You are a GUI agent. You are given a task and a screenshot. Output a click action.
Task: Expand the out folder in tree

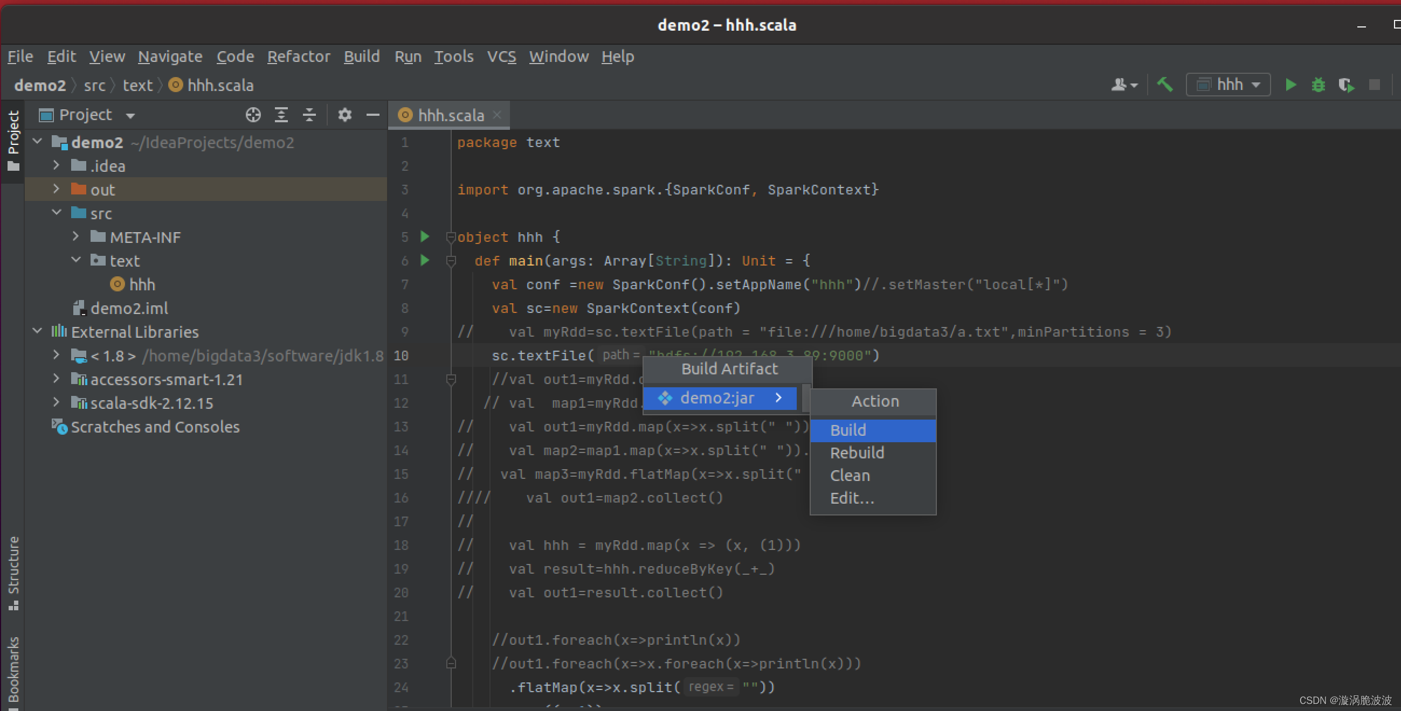click(x=56, y=189)
